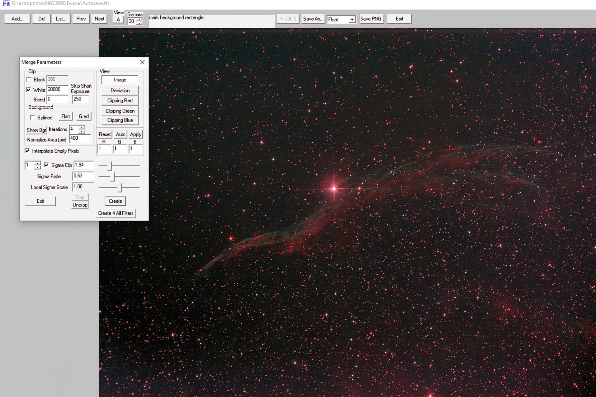Click the Blend value field
This screenshot has width=596, height=397.
click(57, 100)
